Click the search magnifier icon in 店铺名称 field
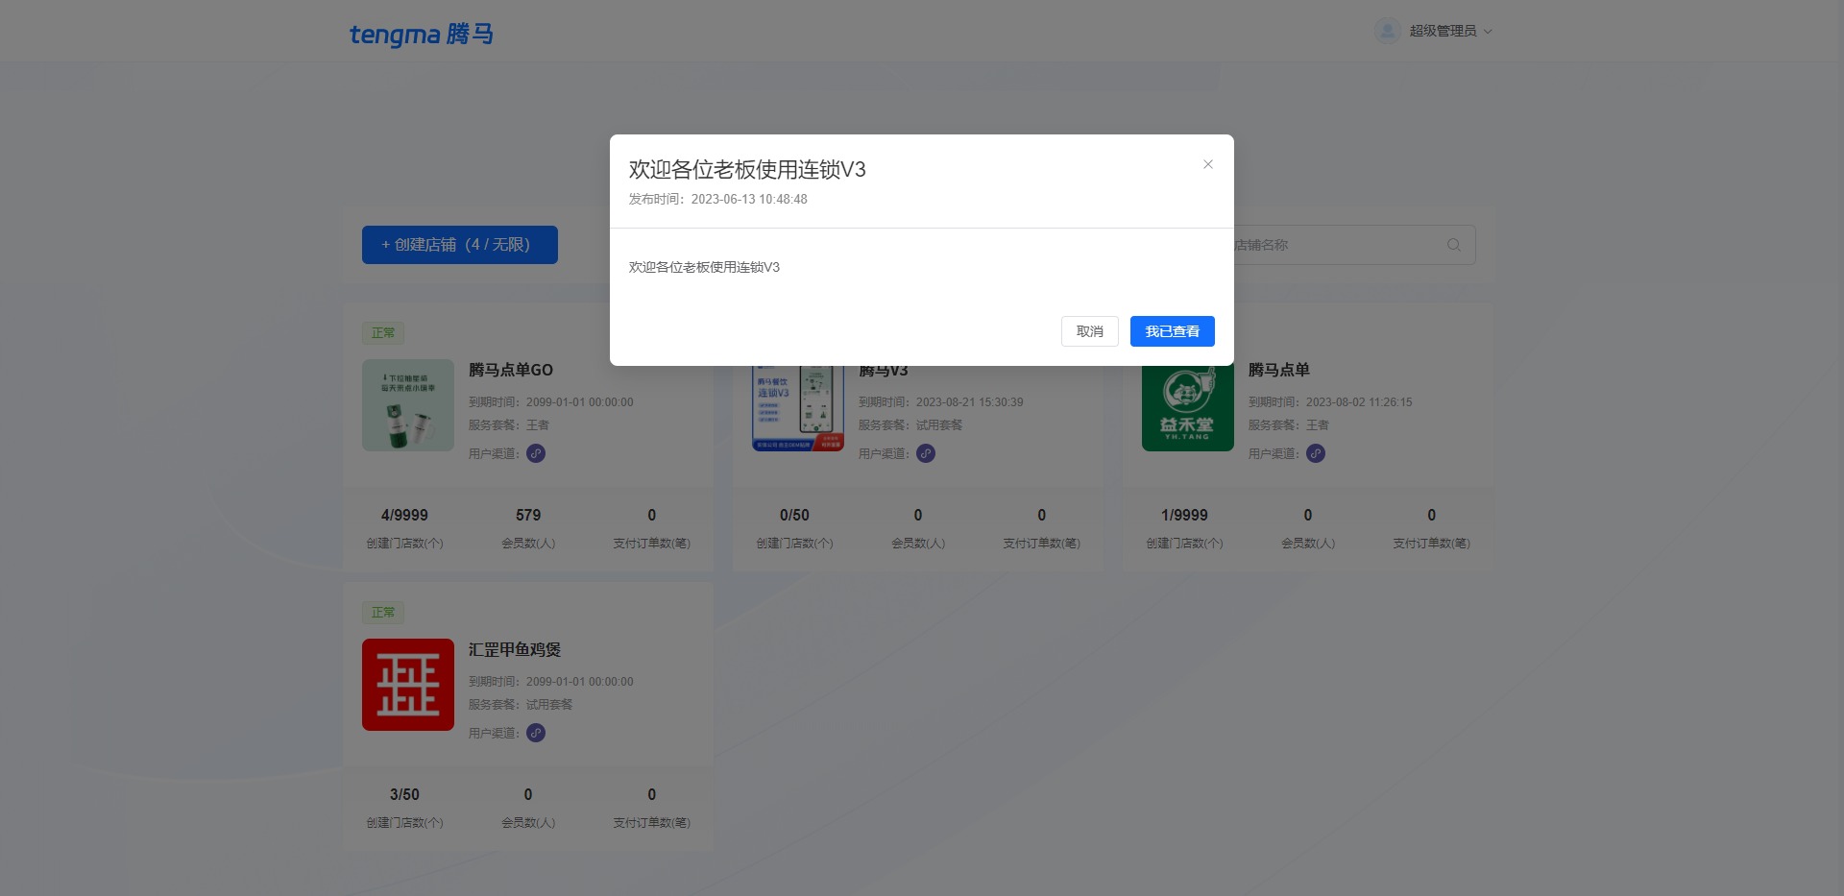The image size is (1844, 896). 1454,245
